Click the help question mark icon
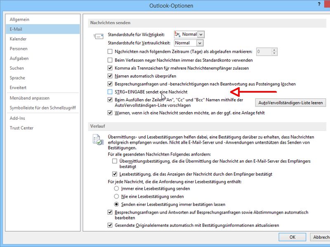Image resolution: width=330 pixels, height=247 pixels. coord(319,4)
